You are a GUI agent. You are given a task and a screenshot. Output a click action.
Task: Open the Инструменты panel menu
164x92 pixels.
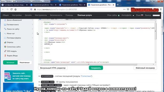[41, 15]
